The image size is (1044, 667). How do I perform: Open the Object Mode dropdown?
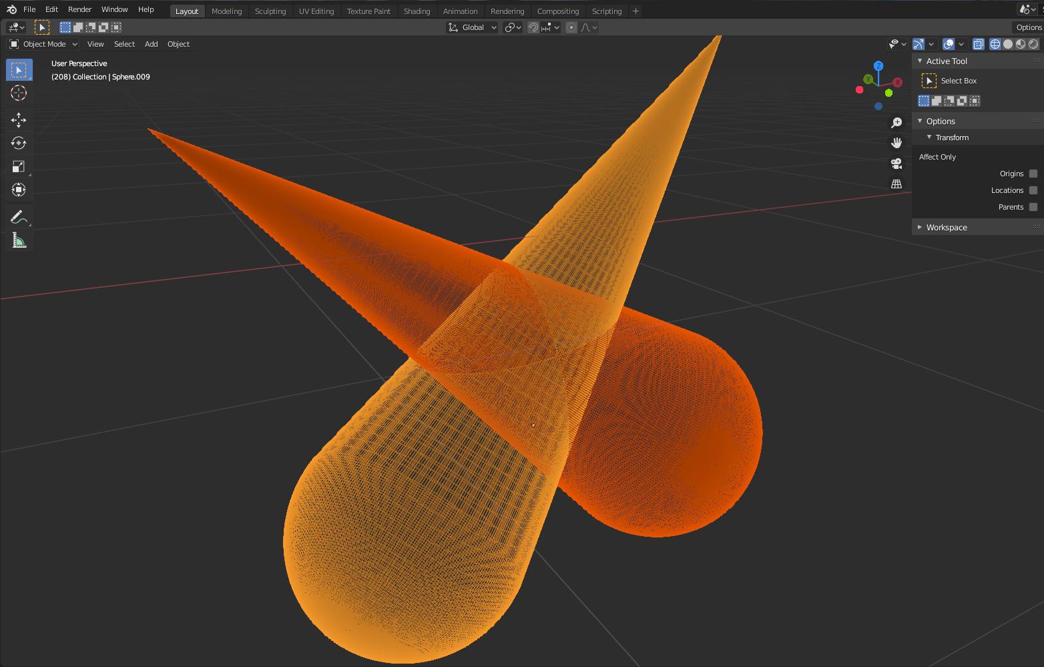pyautogui.click(x=43, y=44)
